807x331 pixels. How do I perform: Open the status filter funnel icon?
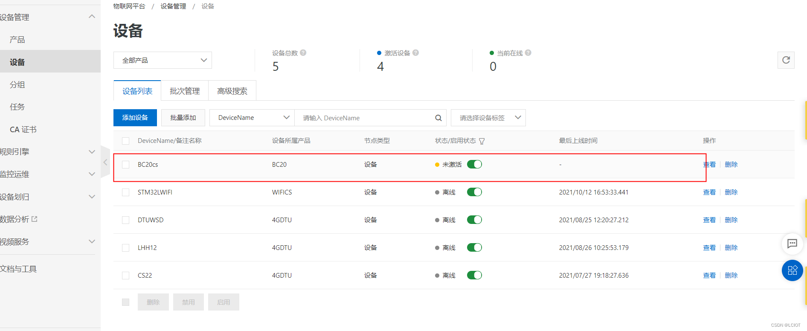[x=482, y=141]
